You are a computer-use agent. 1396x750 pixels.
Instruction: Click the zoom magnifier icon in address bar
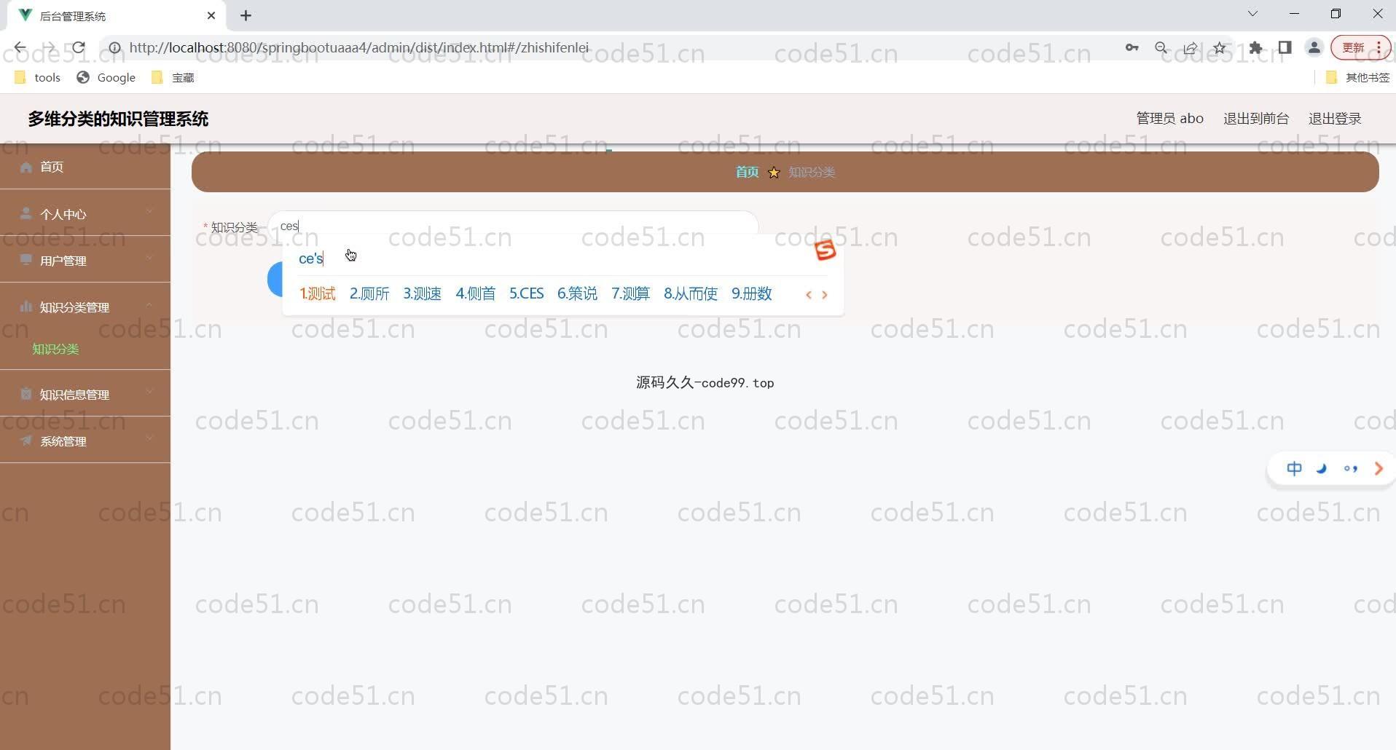coord(1161,48)
